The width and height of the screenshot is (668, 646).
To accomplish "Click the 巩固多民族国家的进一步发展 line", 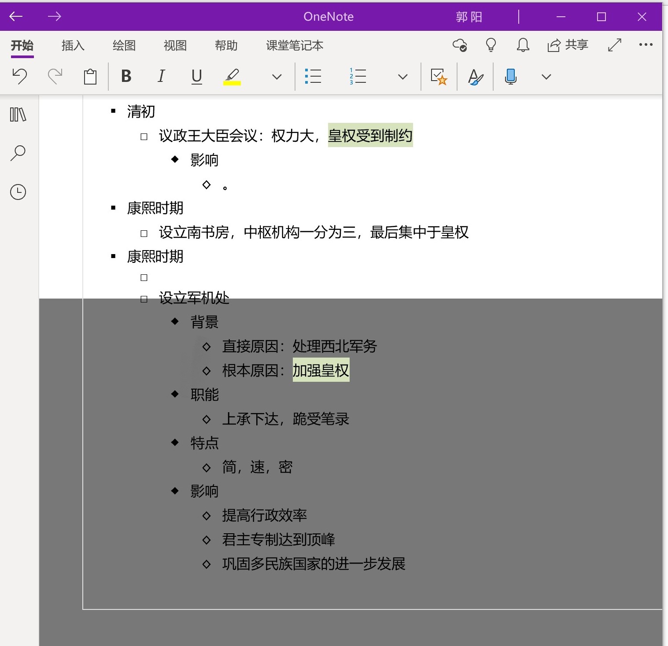I will pos(314,564).
